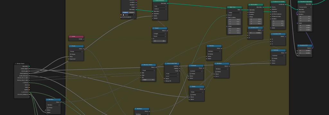Select the Transform Geometry node header

[305, 2]
